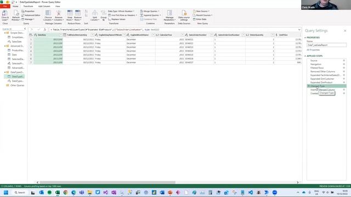
Task: Open the New Source dropdown
Action: (201, 11)
